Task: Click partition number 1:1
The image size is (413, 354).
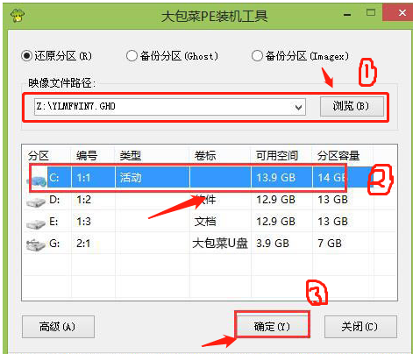Action: (x=83, y=178)
